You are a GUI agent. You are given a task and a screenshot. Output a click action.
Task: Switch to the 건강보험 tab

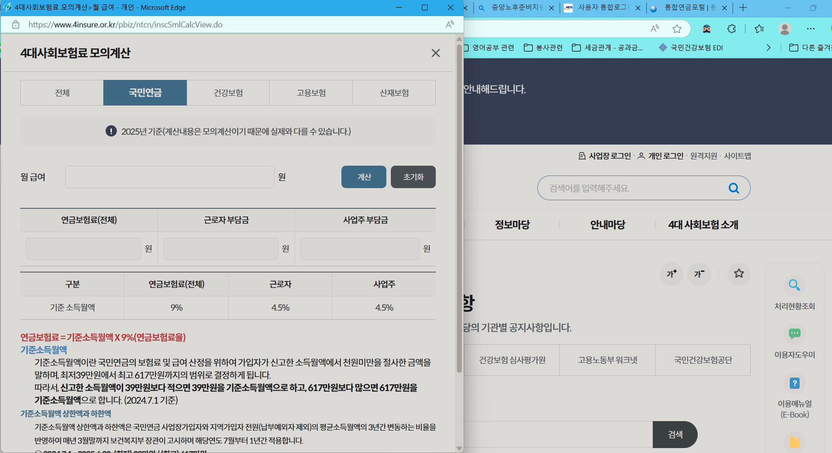pos(228,92)
